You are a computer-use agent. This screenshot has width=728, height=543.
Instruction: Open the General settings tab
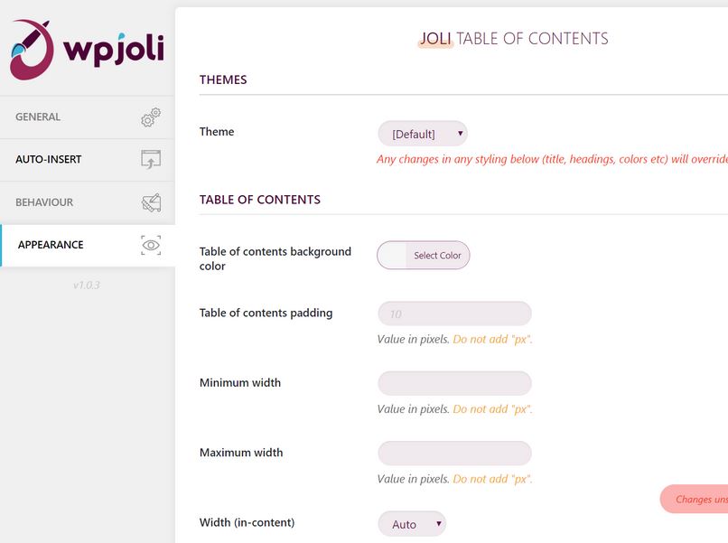point(88,117)
